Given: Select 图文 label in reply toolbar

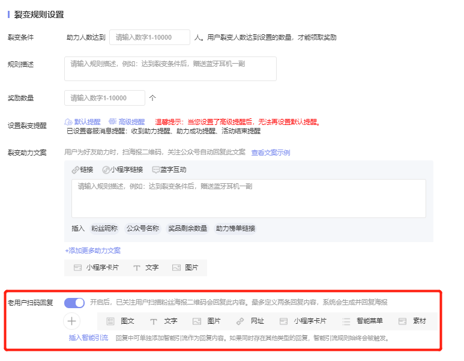Looking at the screenshot, I should click(127, 321).
